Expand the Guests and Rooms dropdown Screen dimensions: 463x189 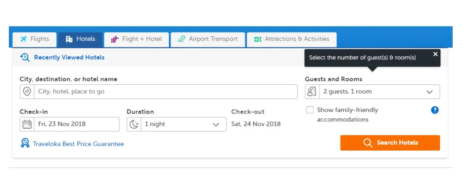click(372, 92)
